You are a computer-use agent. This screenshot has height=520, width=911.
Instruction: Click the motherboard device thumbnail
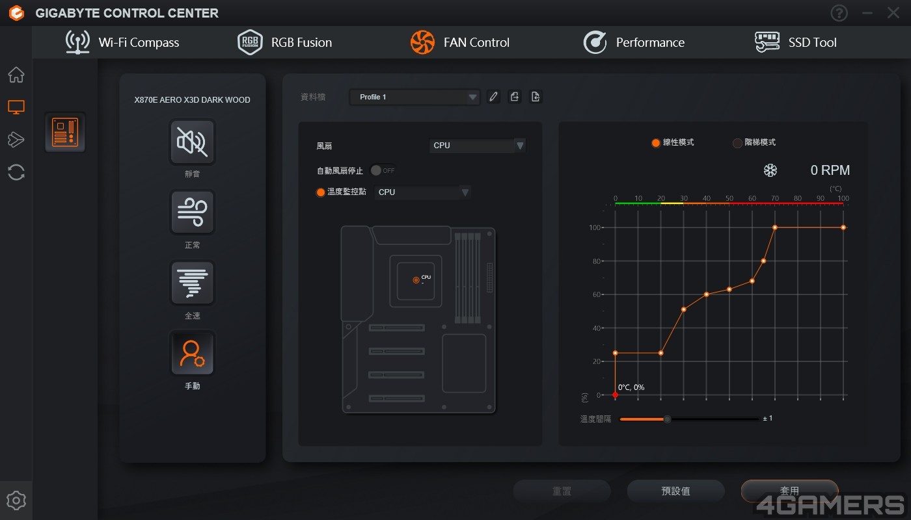(x=65, y=133)
